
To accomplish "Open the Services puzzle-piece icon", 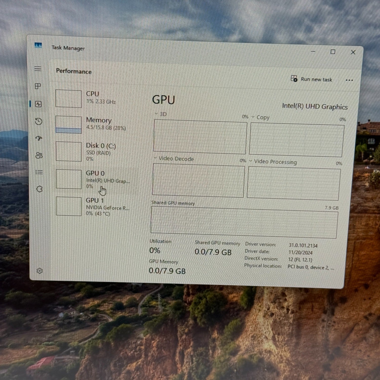I will [x=39, y=189].
